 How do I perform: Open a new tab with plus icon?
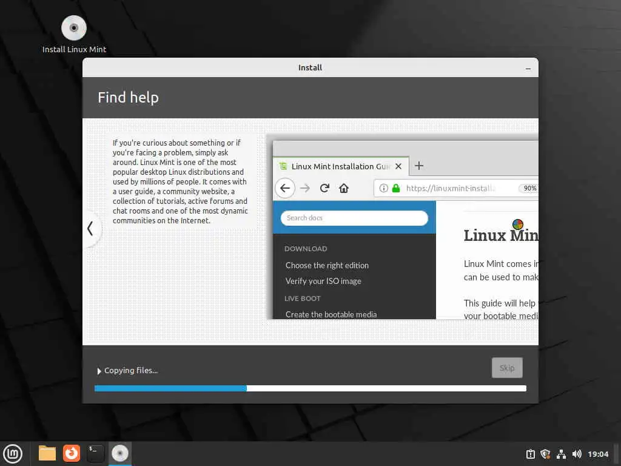pos(419,166)
